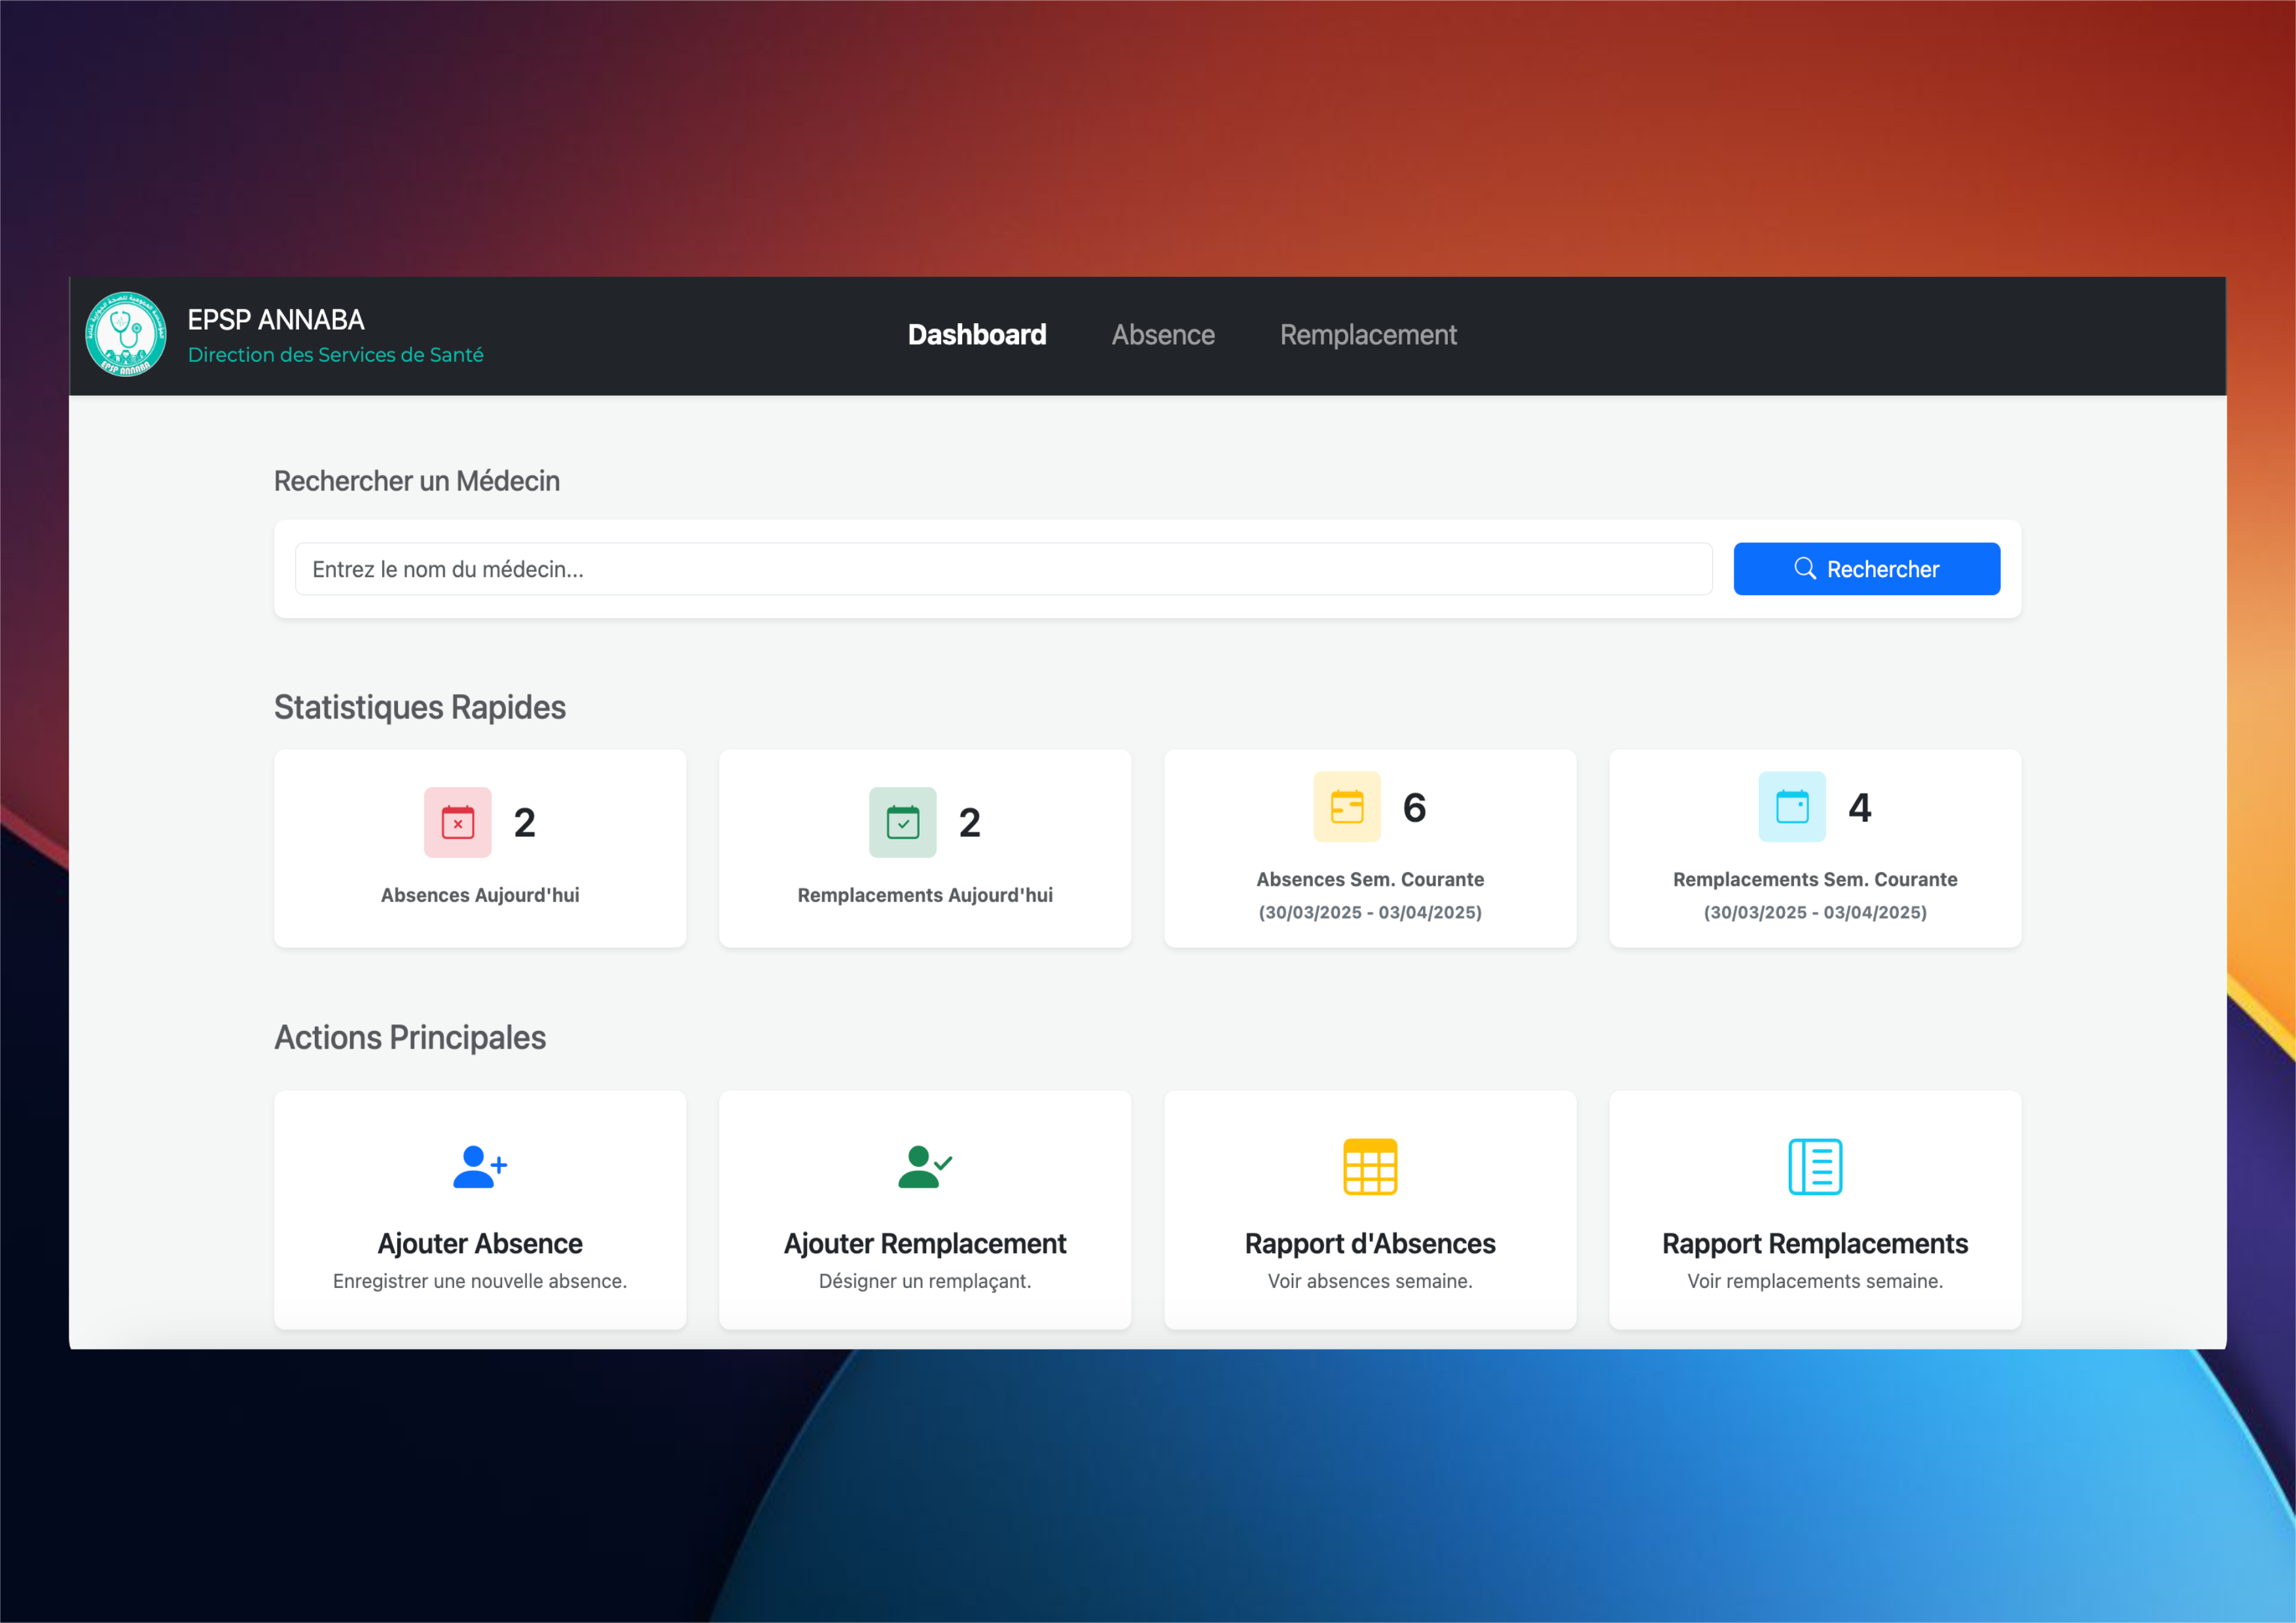
Task: Click the magnifier icon in Rechercher button
Action: tap(1804, 568)
